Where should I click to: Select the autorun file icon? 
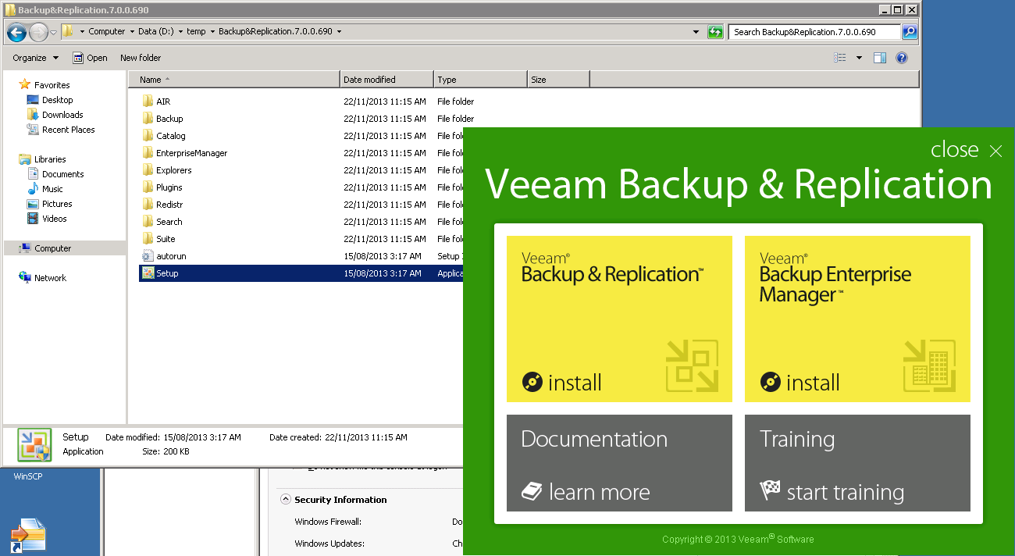point(148,256)
